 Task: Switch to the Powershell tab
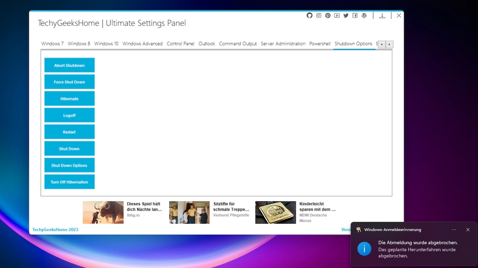pos(320,44)
